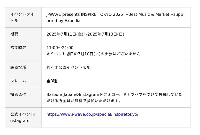Click the ※イベント初日 note line
Image resolution: width=200 pixels, height=135 pixels.
click(x=93, y=54)
